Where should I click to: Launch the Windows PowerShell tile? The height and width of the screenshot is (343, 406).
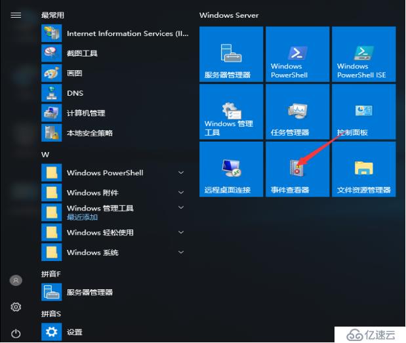coord(298,54)
